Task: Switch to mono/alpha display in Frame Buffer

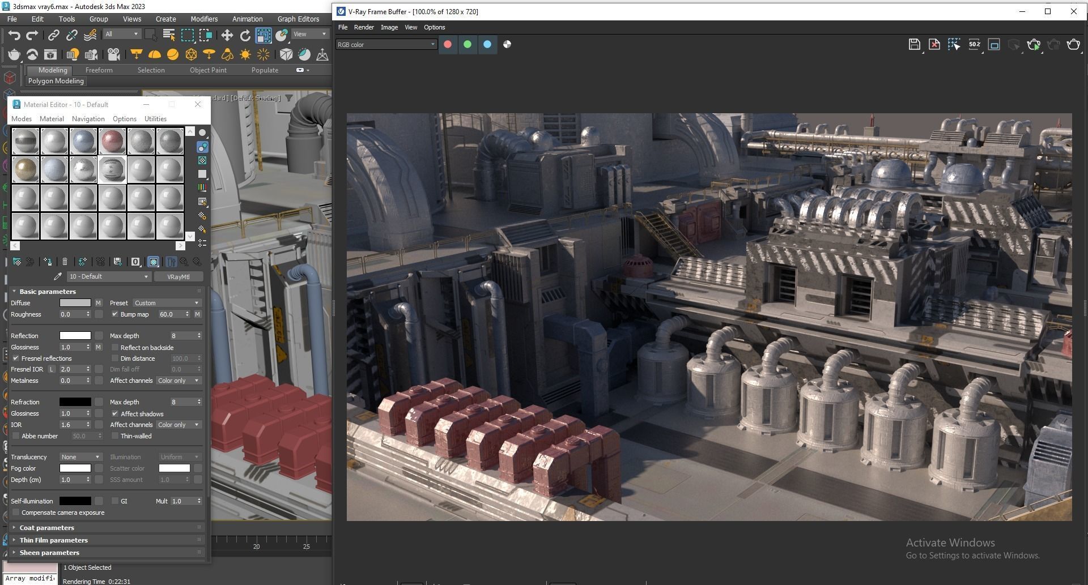Action: [507, 44]
